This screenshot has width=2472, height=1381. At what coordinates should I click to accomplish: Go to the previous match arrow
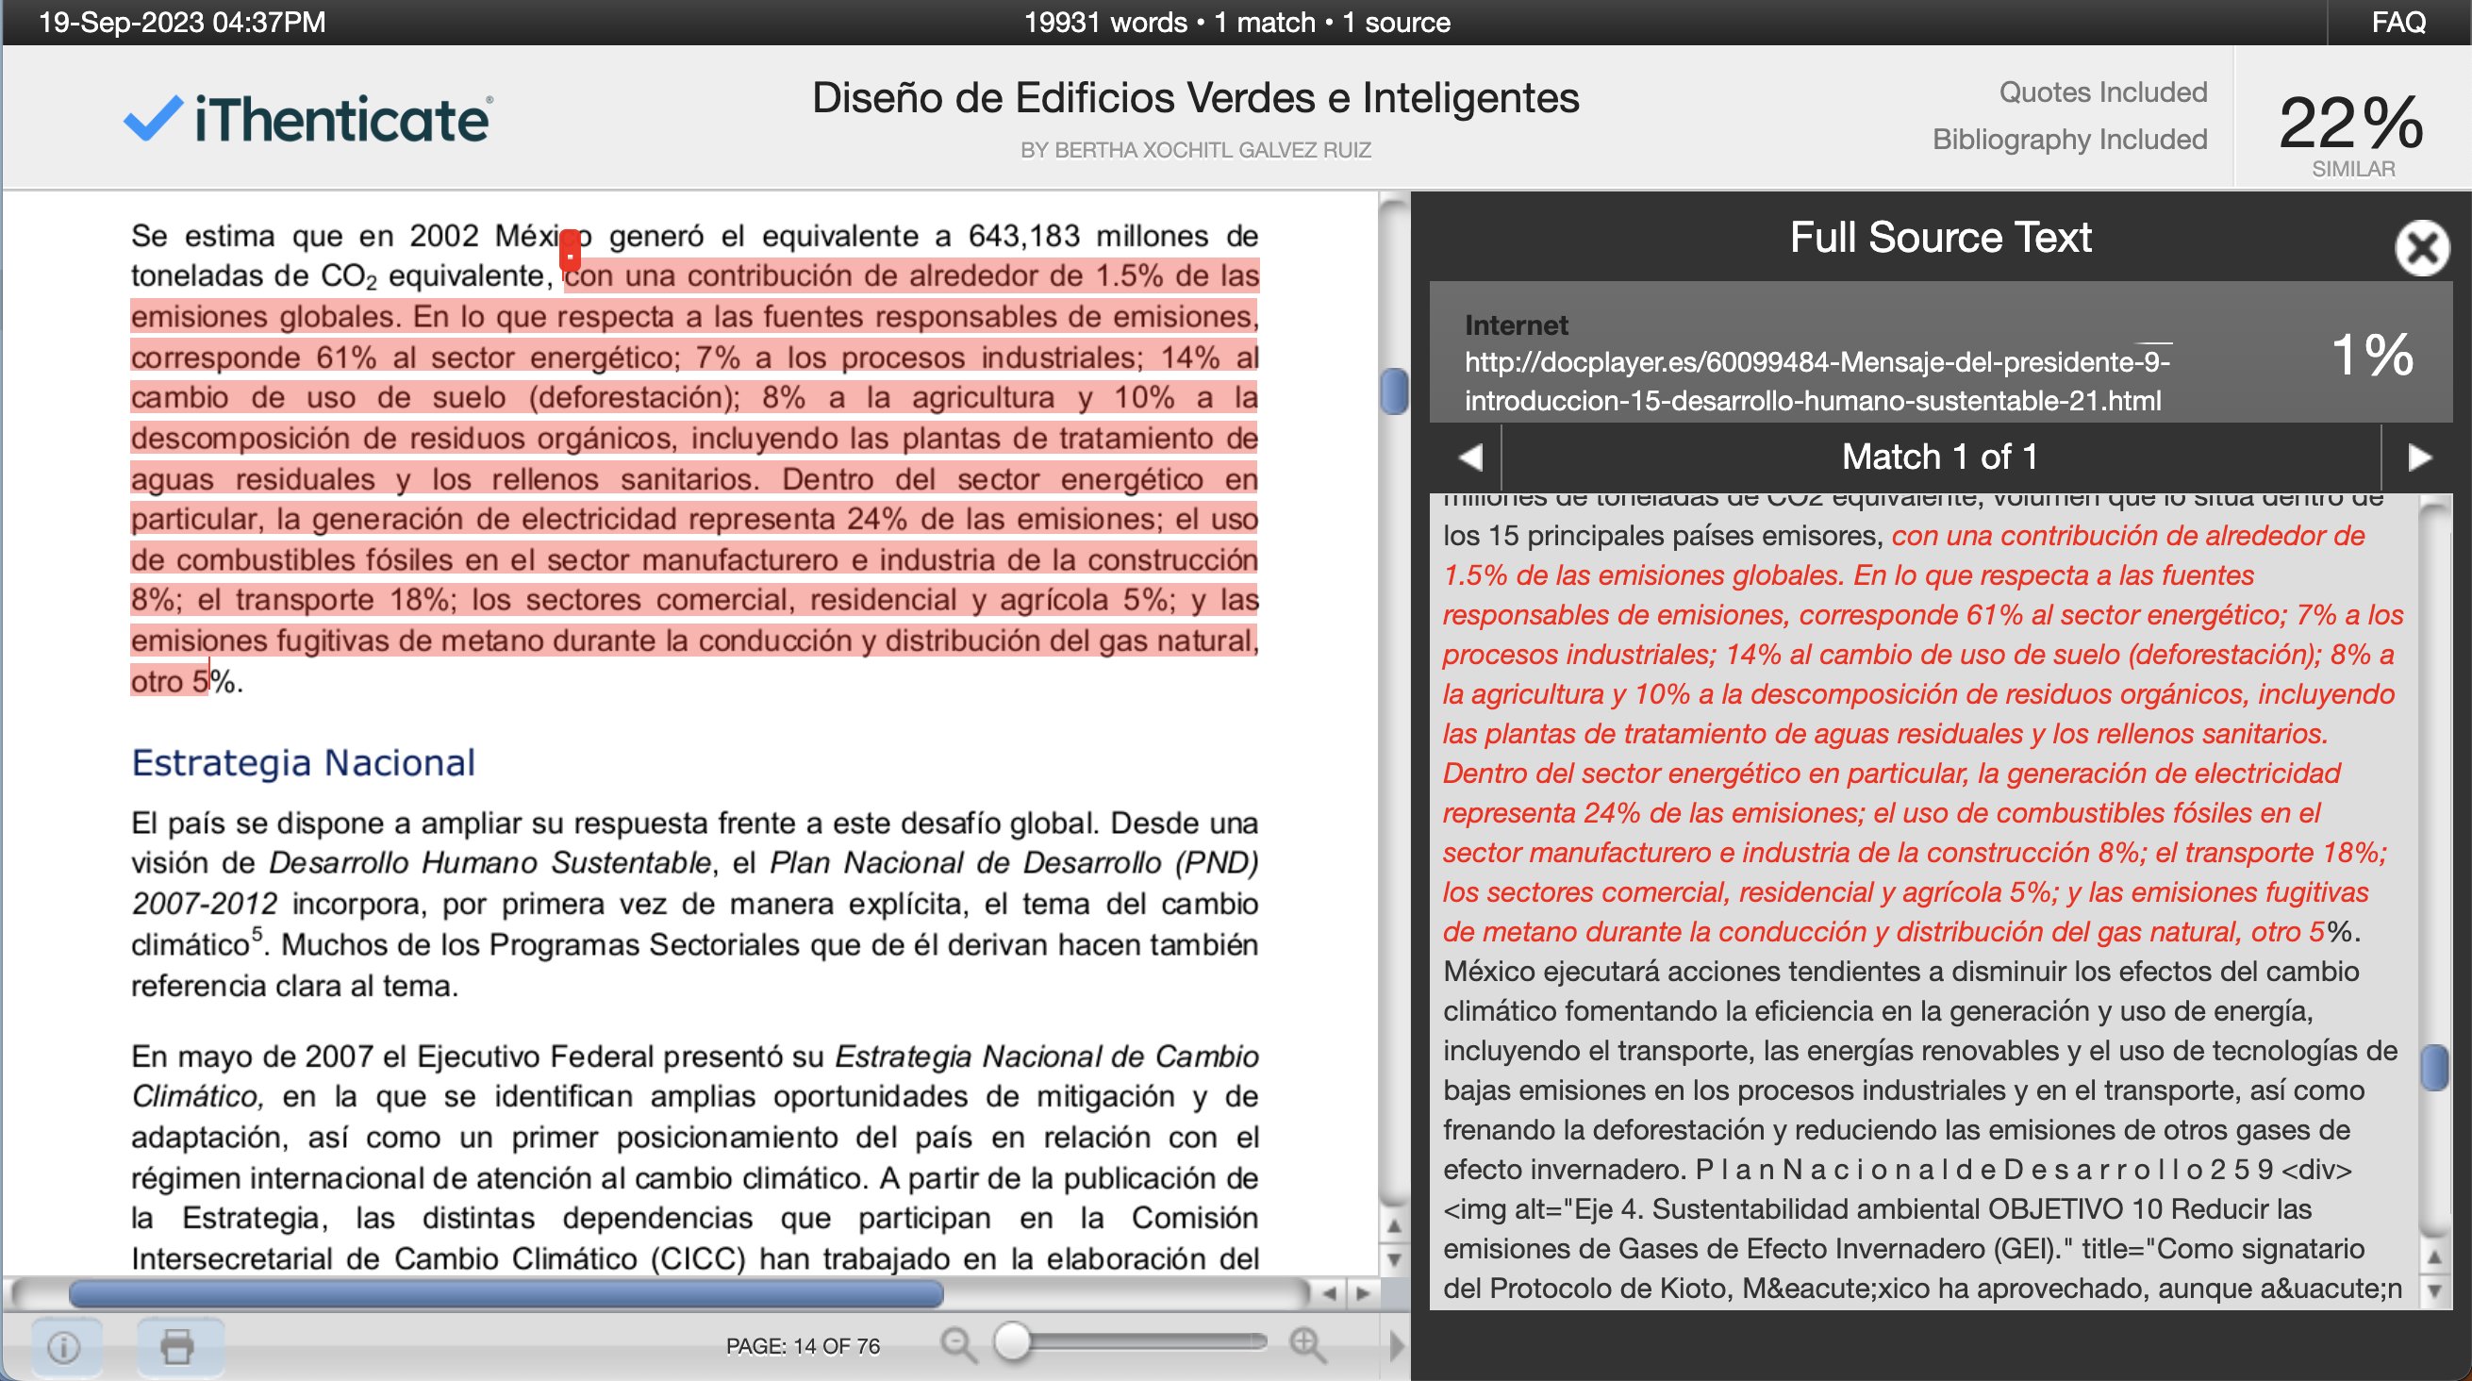click(1470, 457)
